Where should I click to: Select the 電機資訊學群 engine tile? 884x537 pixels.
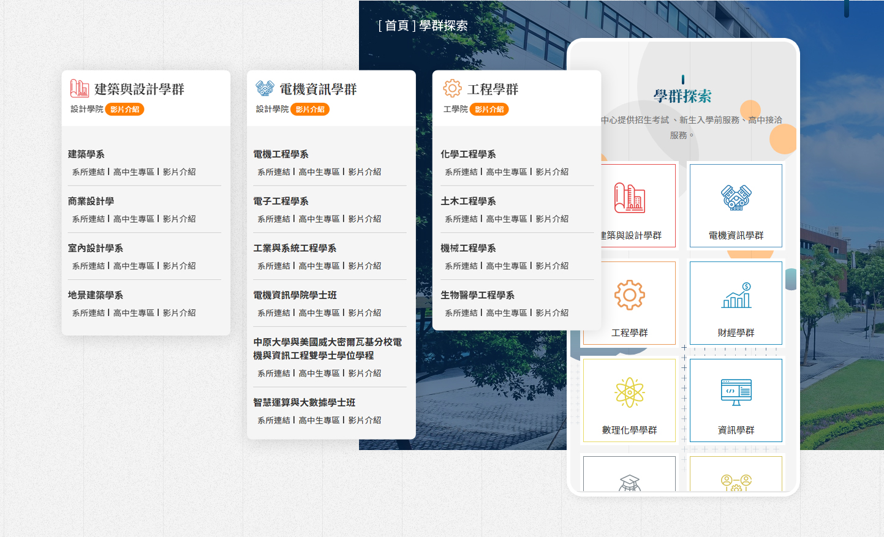tap(736, 205)
